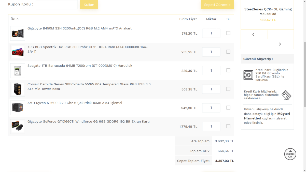
Task: Select the 1.779,49 TL unit price
Action: [x=188, y=127]
